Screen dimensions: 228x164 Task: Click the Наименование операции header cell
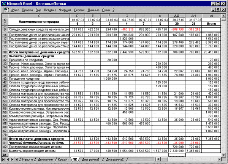[x=39, y=22]
